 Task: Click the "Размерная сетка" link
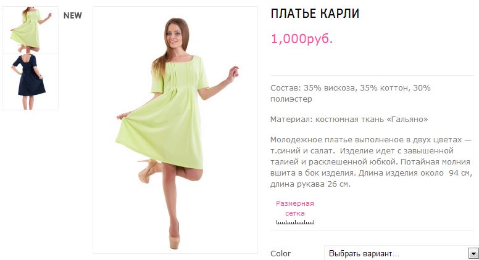tap(295, 208)
